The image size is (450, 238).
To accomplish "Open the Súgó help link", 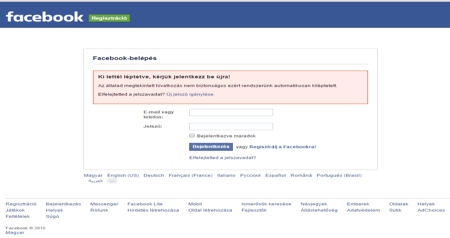I will pyautogui.click(x=53, y=216).
